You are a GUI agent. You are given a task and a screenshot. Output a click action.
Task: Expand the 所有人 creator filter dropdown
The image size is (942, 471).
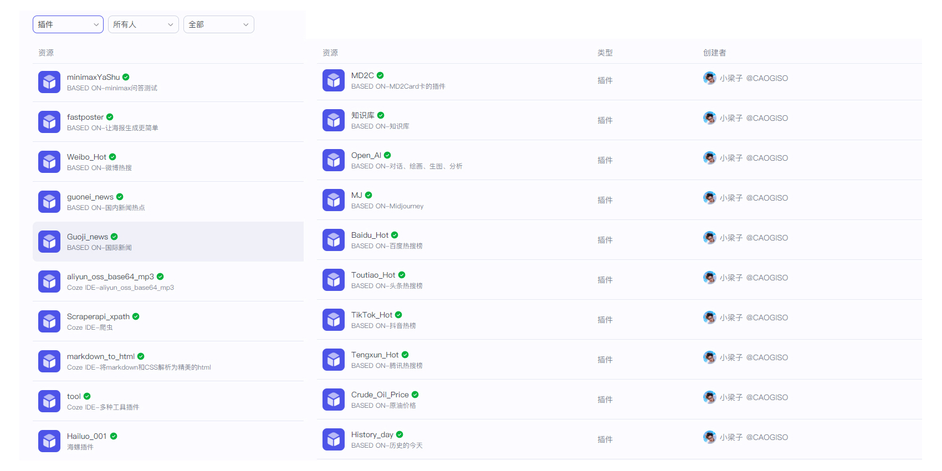(x=143, y=24)
